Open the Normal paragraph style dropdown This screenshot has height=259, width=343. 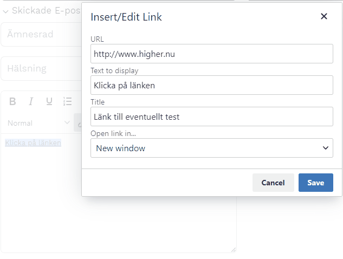click(38, 123)
